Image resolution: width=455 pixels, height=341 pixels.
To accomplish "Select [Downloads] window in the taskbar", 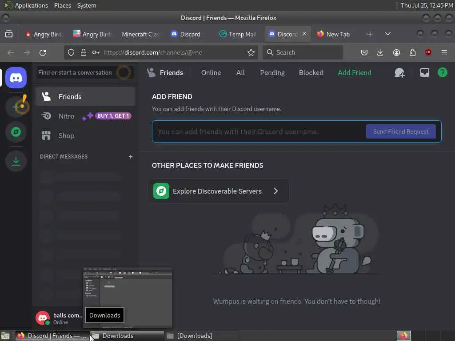I will tap(202, 336).
